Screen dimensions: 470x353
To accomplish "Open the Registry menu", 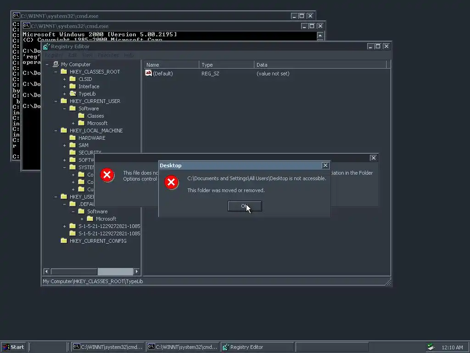I will (53, 55).
